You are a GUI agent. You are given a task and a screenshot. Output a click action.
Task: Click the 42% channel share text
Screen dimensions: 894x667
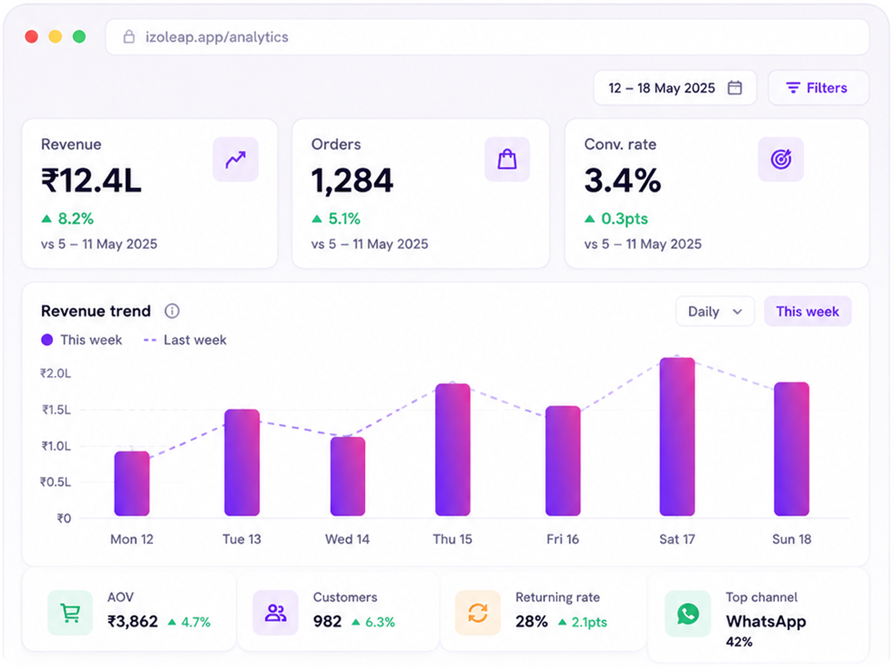739,642
